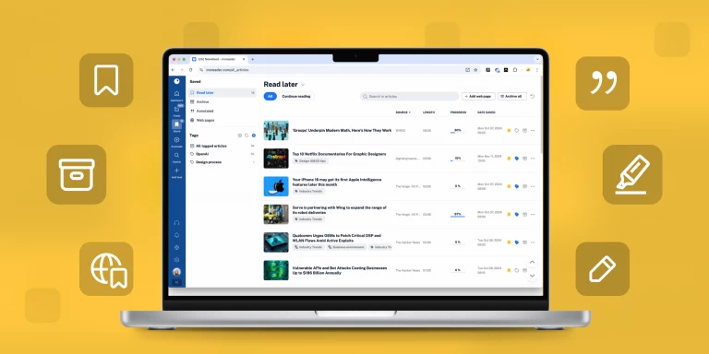Image resolution: width=709 pixels, height=354 pixels.
Task: Toggle the yellow bookmark on the iPhone 16 article
Action: [509, 186]
